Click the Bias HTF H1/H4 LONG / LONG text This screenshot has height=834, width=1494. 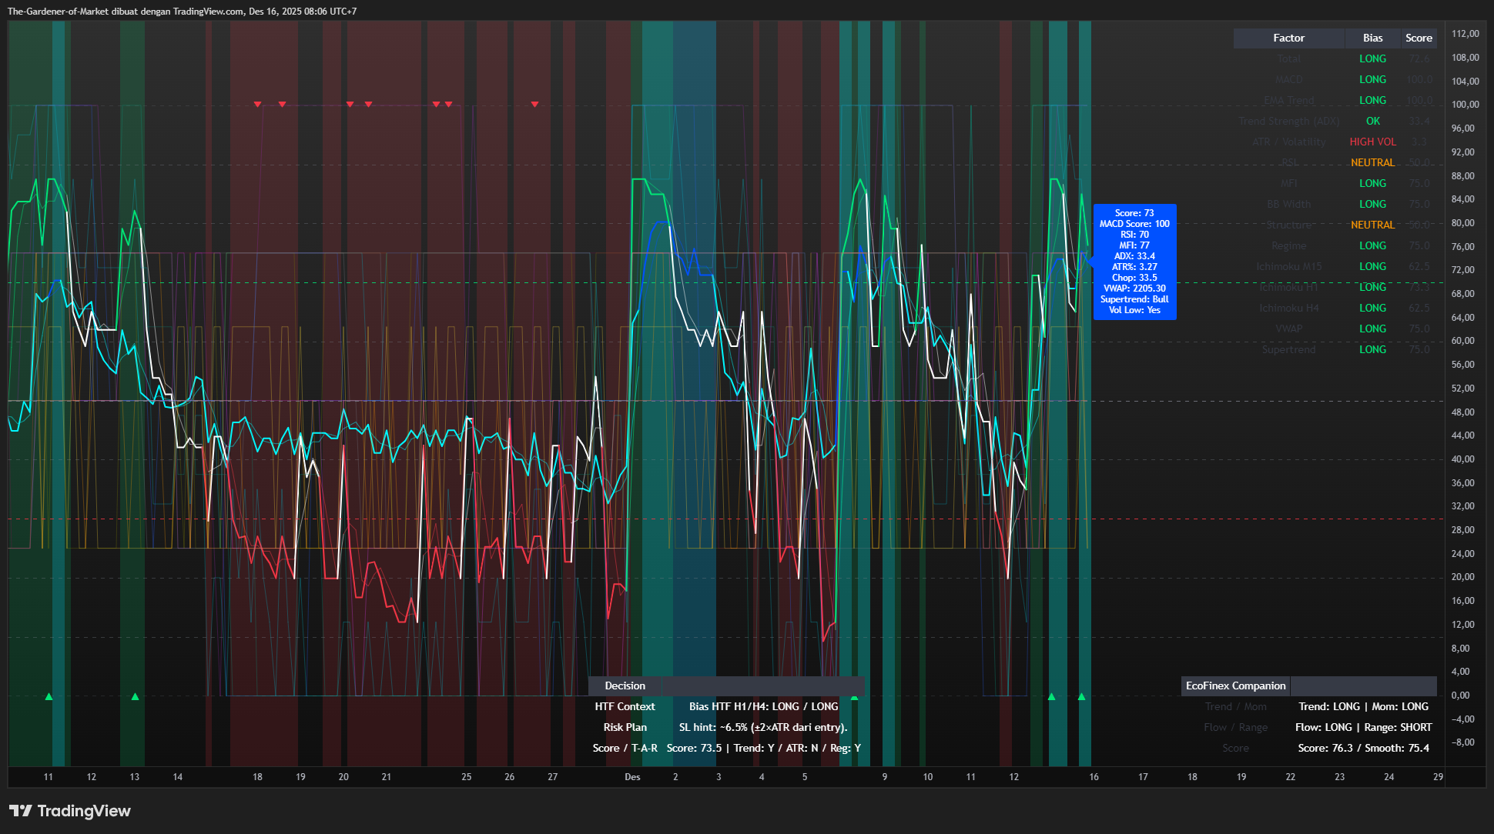point(763,706)
